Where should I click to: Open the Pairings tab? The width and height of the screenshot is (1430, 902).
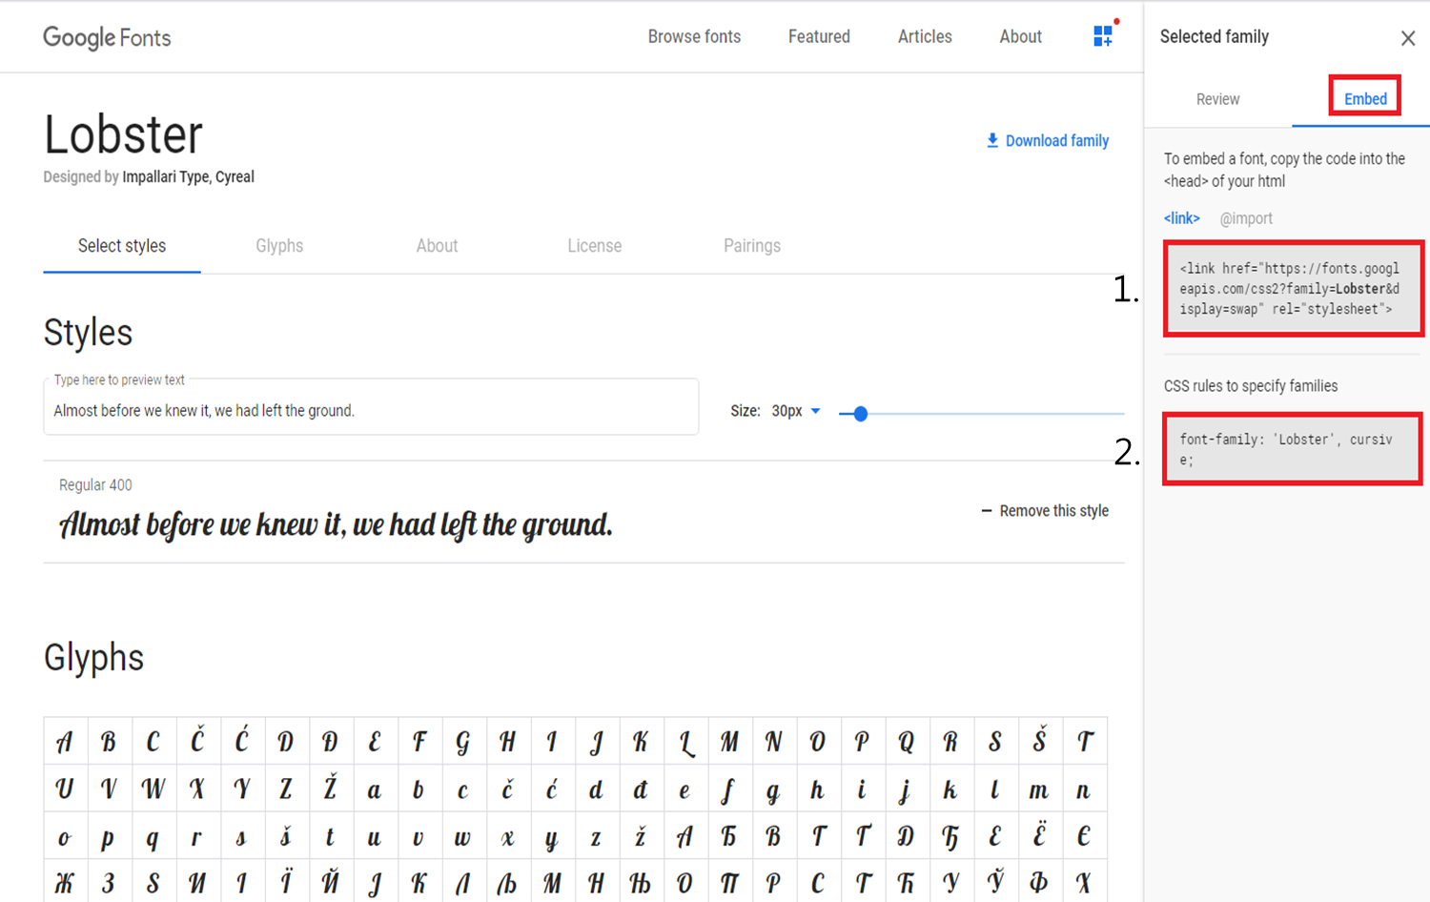coord(752,246)
